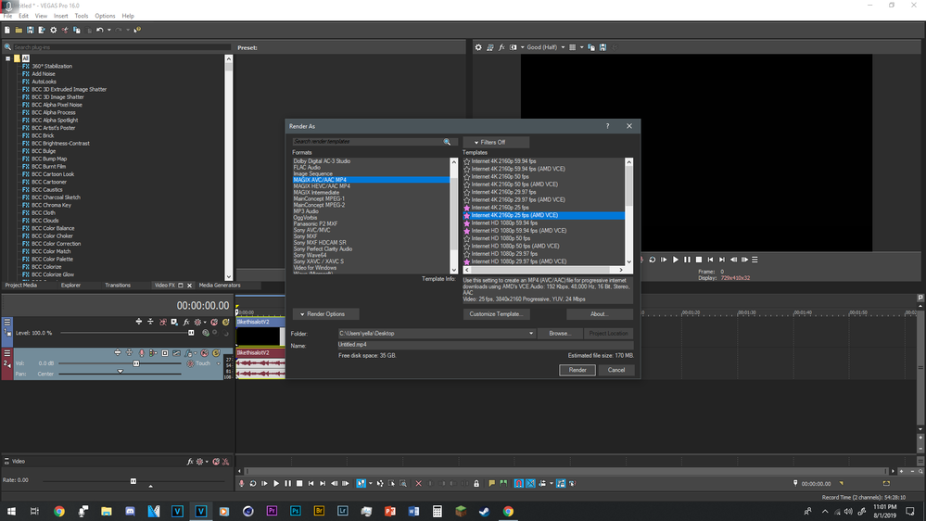Open the Folder path dropdown
The width and height of the screenshot is (926, 521).
click(x=531, y=333)
